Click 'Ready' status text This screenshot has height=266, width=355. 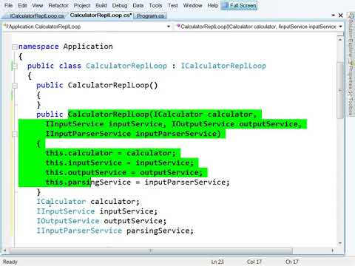(x=10, y=262)
